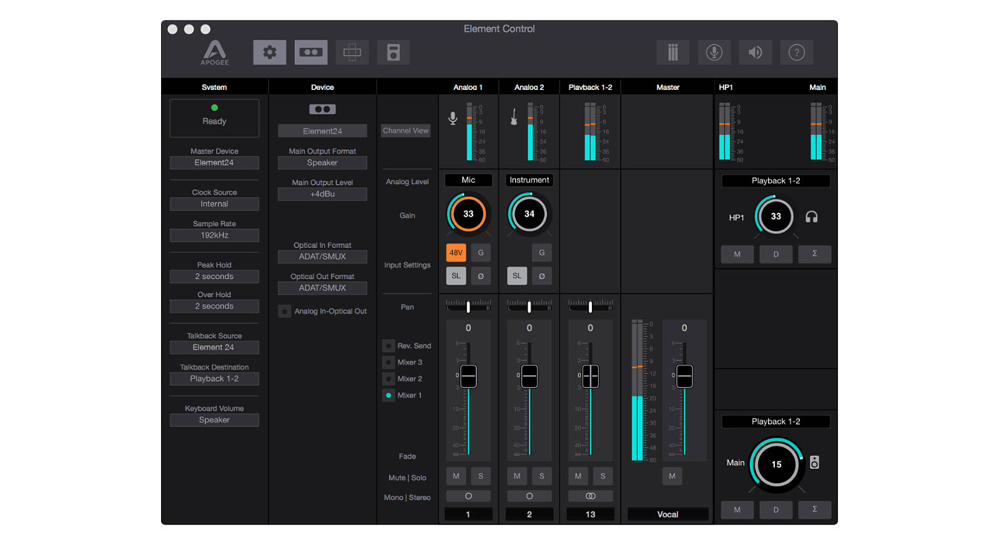Select Mixer 1 radio button

point(388,395)
